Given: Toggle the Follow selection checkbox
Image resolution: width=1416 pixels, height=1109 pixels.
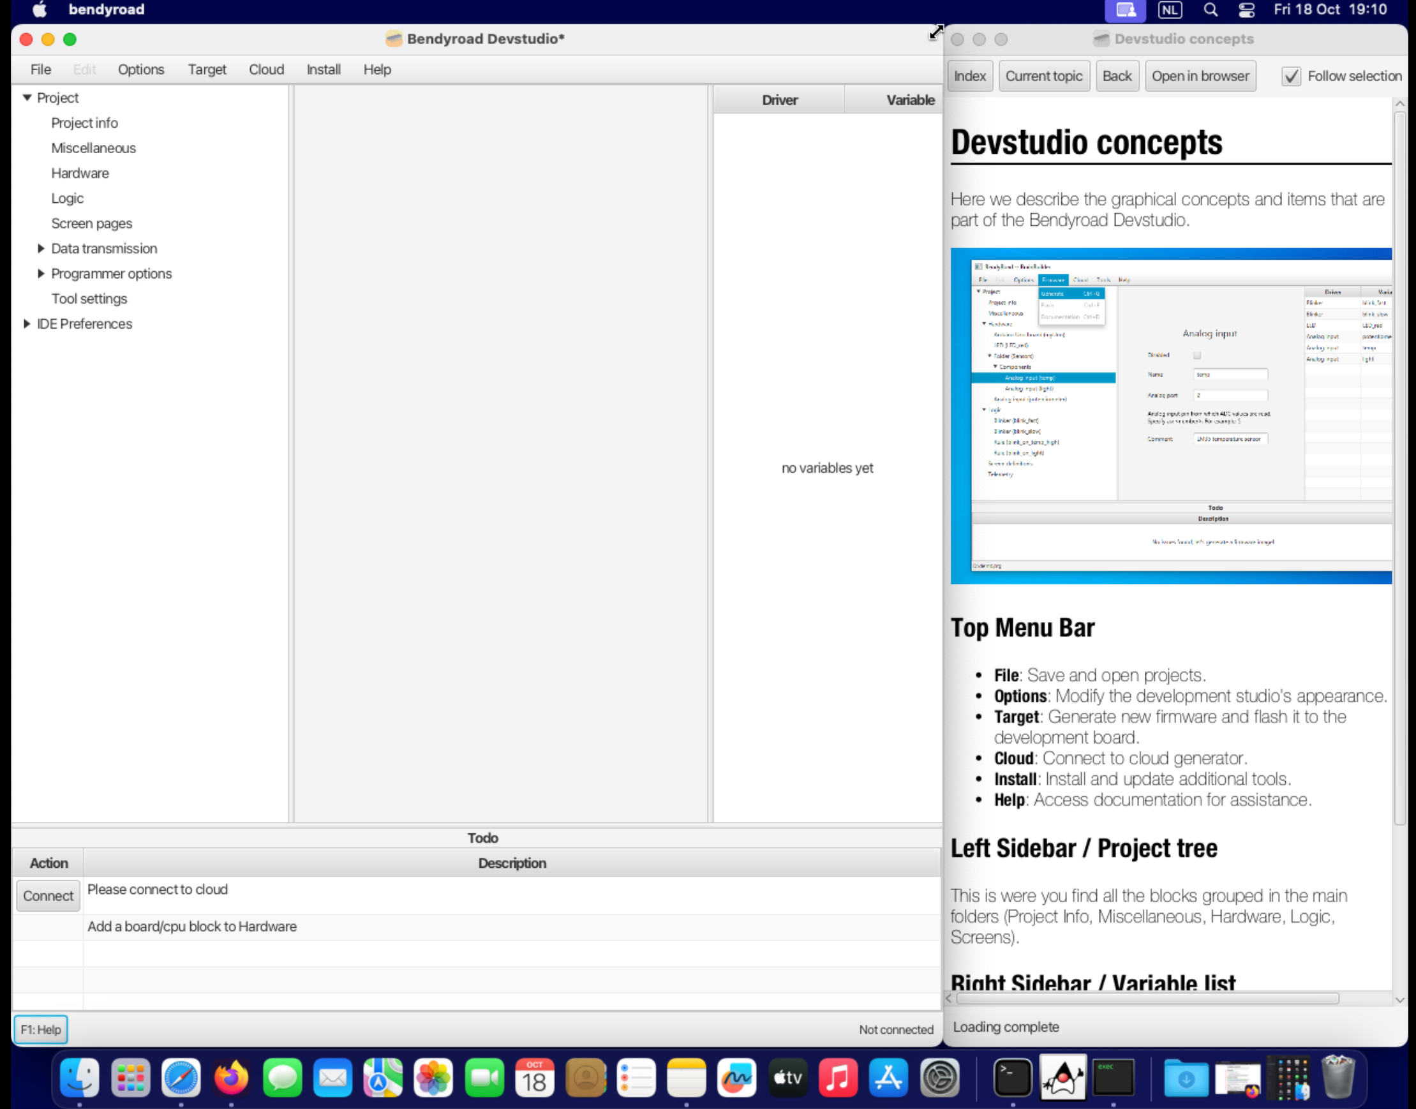Looking at the screenshot, I should (1292, 77).
